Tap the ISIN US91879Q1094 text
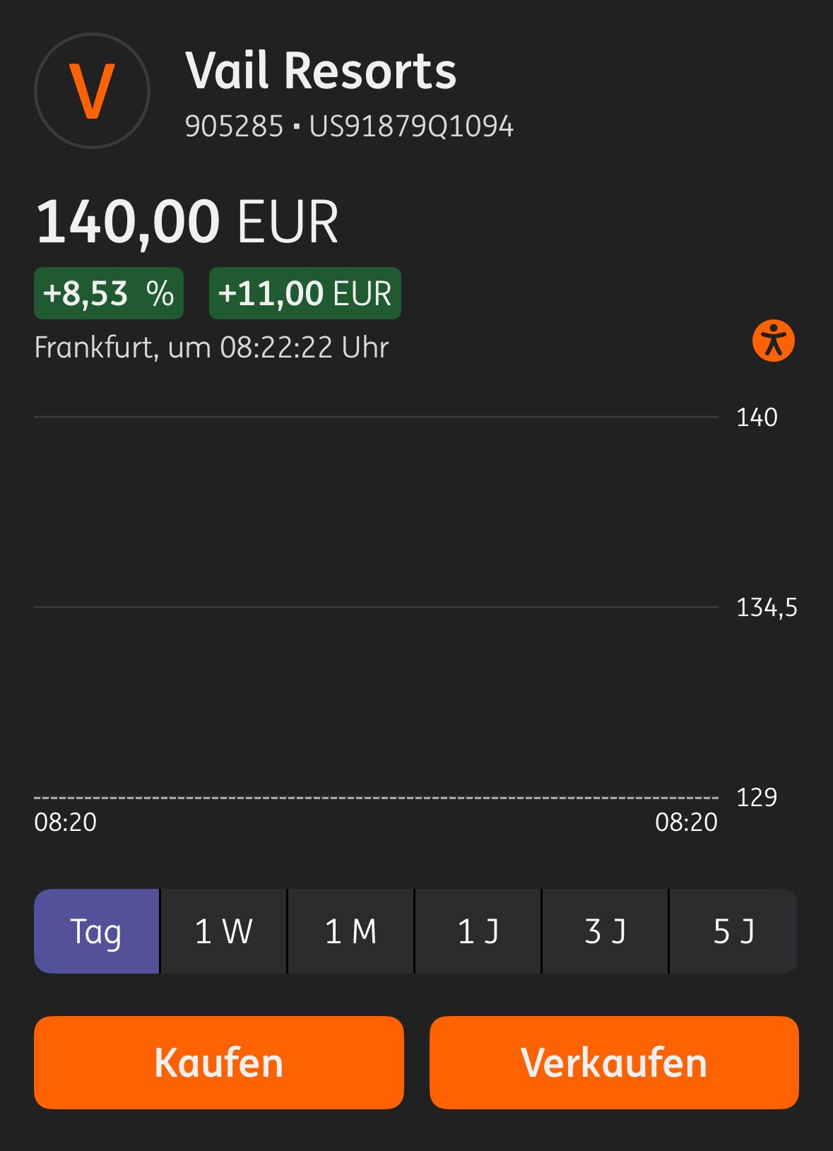The height and width of the screenshot is (1151, 833). [x=411, y=126]
